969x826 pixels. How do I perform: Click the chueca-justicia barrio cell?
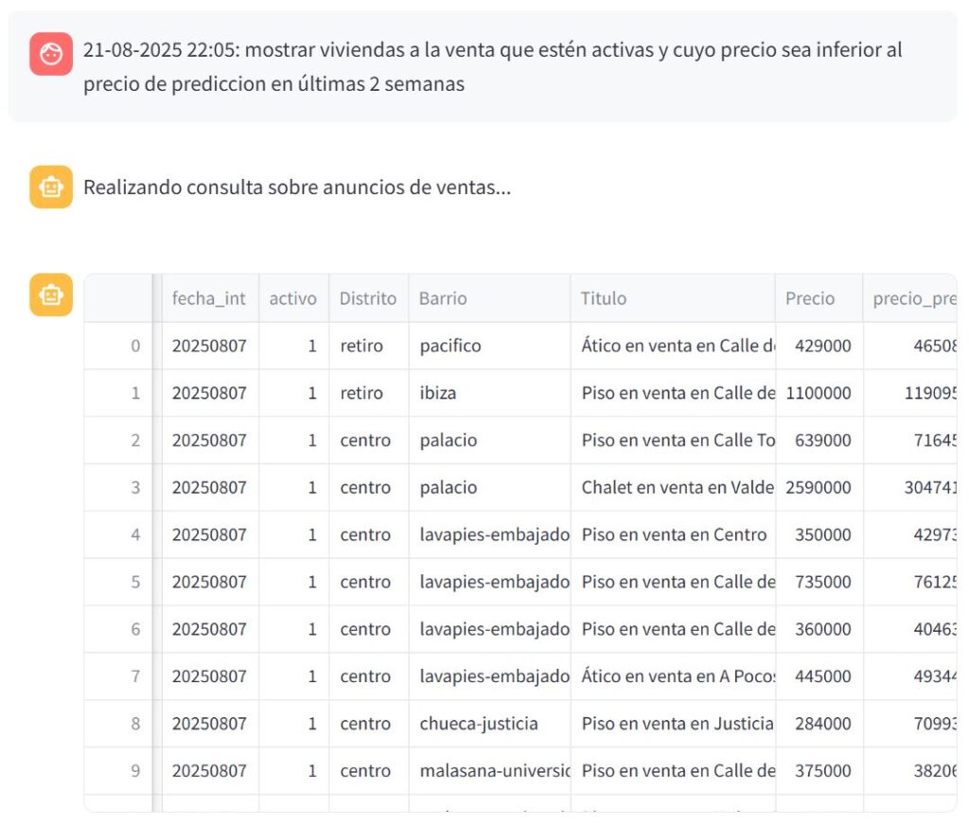tap(479, 725)
